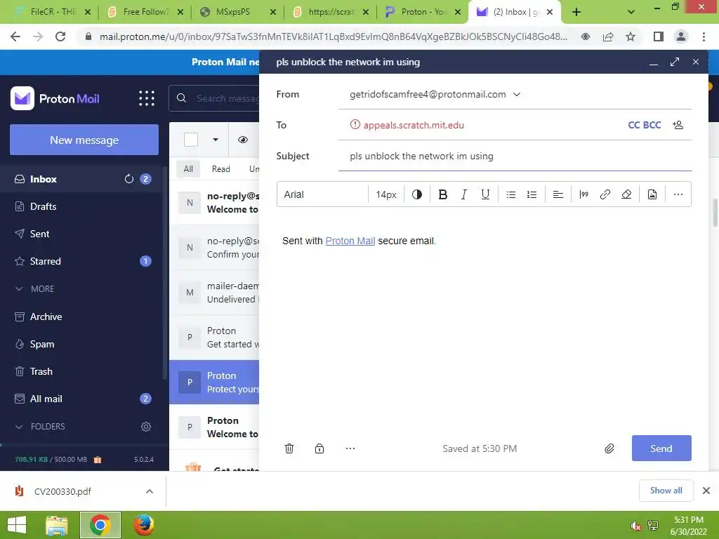Screen dimensions: 719x539
Task: Insert a hyperlink via the link icon
Action: click(x=605, y=194)
